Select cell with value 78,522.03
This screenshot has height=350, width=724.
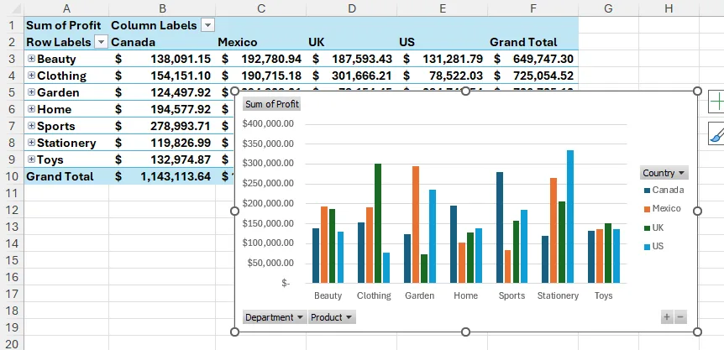point(443,76)
